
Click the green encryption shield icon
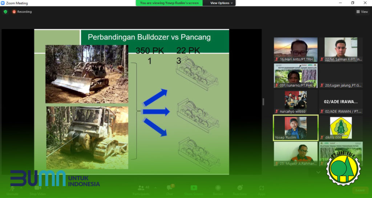pos(5,12)
